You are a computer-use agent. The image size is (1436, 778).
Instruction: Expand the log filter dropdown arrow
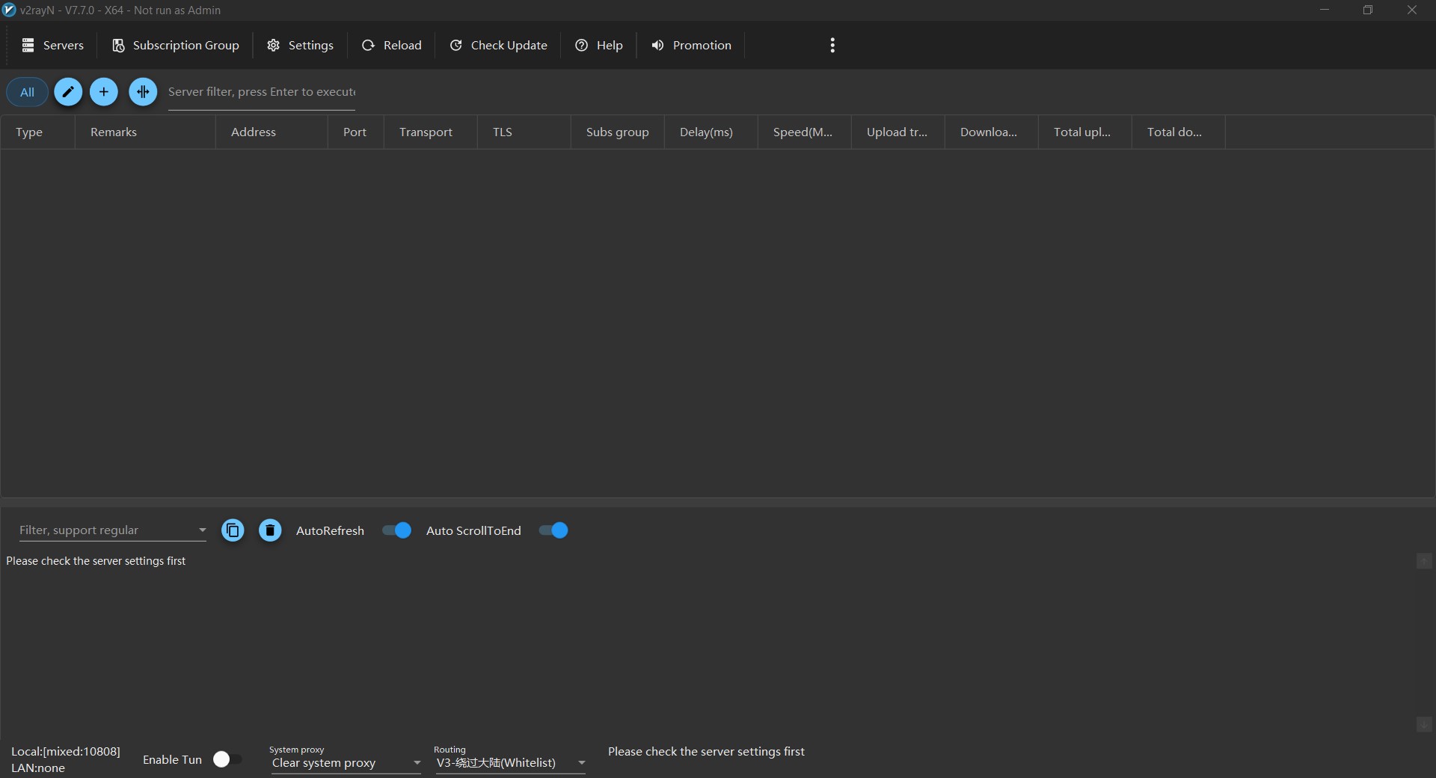(x=202, y=530)
